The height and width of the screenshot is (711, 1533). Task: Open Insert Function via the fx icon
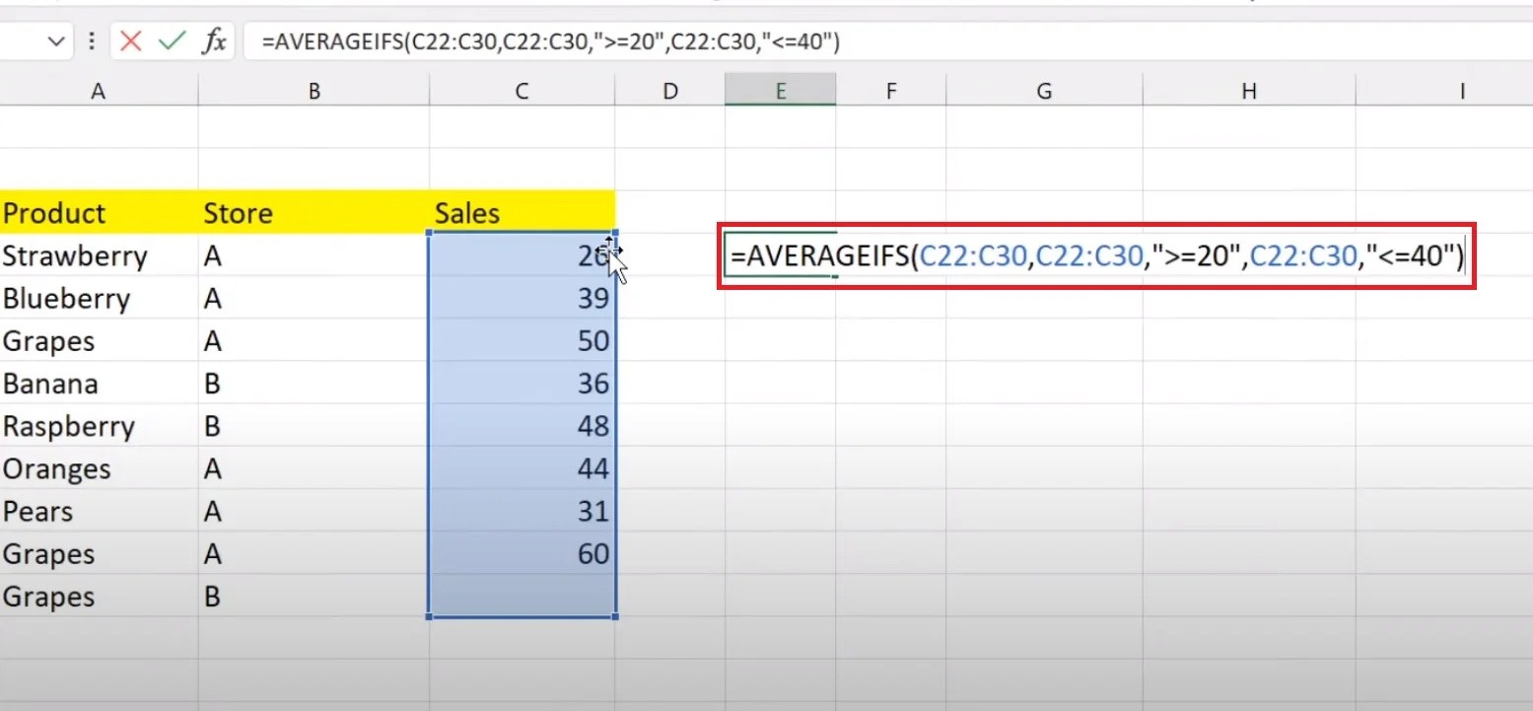pyautogui.click(x=214, y=40)
